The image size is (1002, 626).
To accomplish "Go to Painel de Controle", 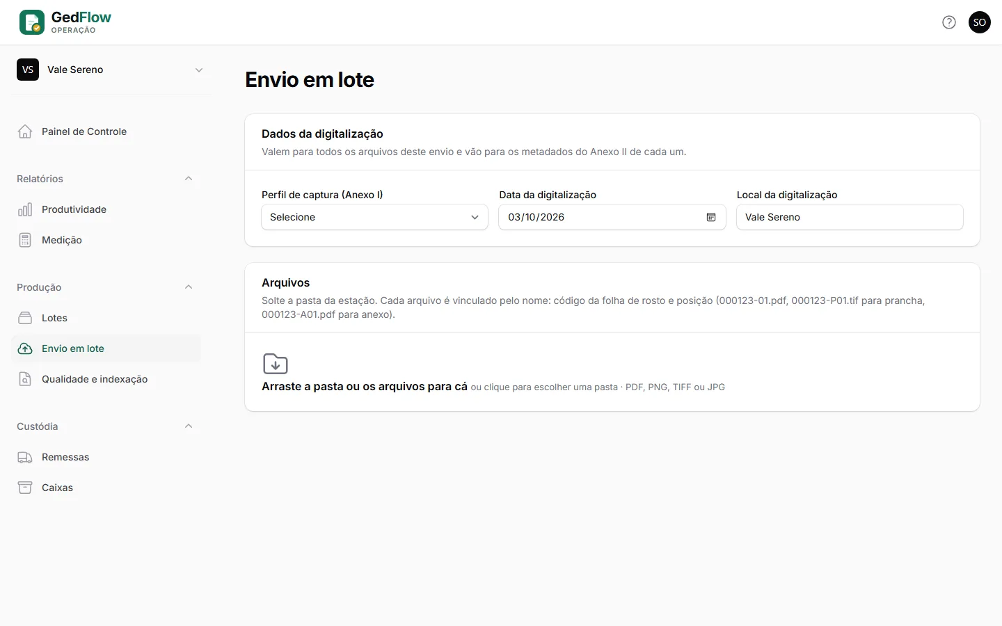I will click(x=106, y=131).
